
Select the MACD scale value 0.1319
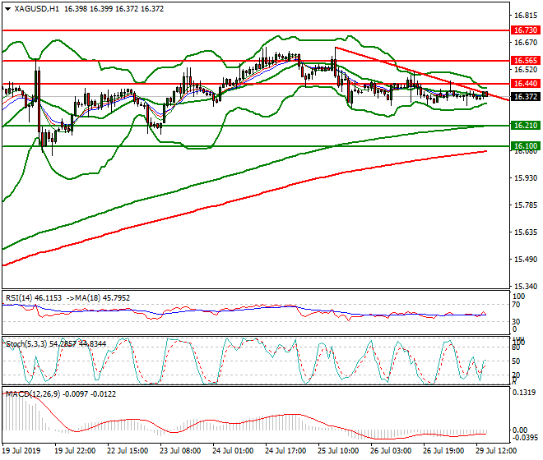tap(524, 393)
